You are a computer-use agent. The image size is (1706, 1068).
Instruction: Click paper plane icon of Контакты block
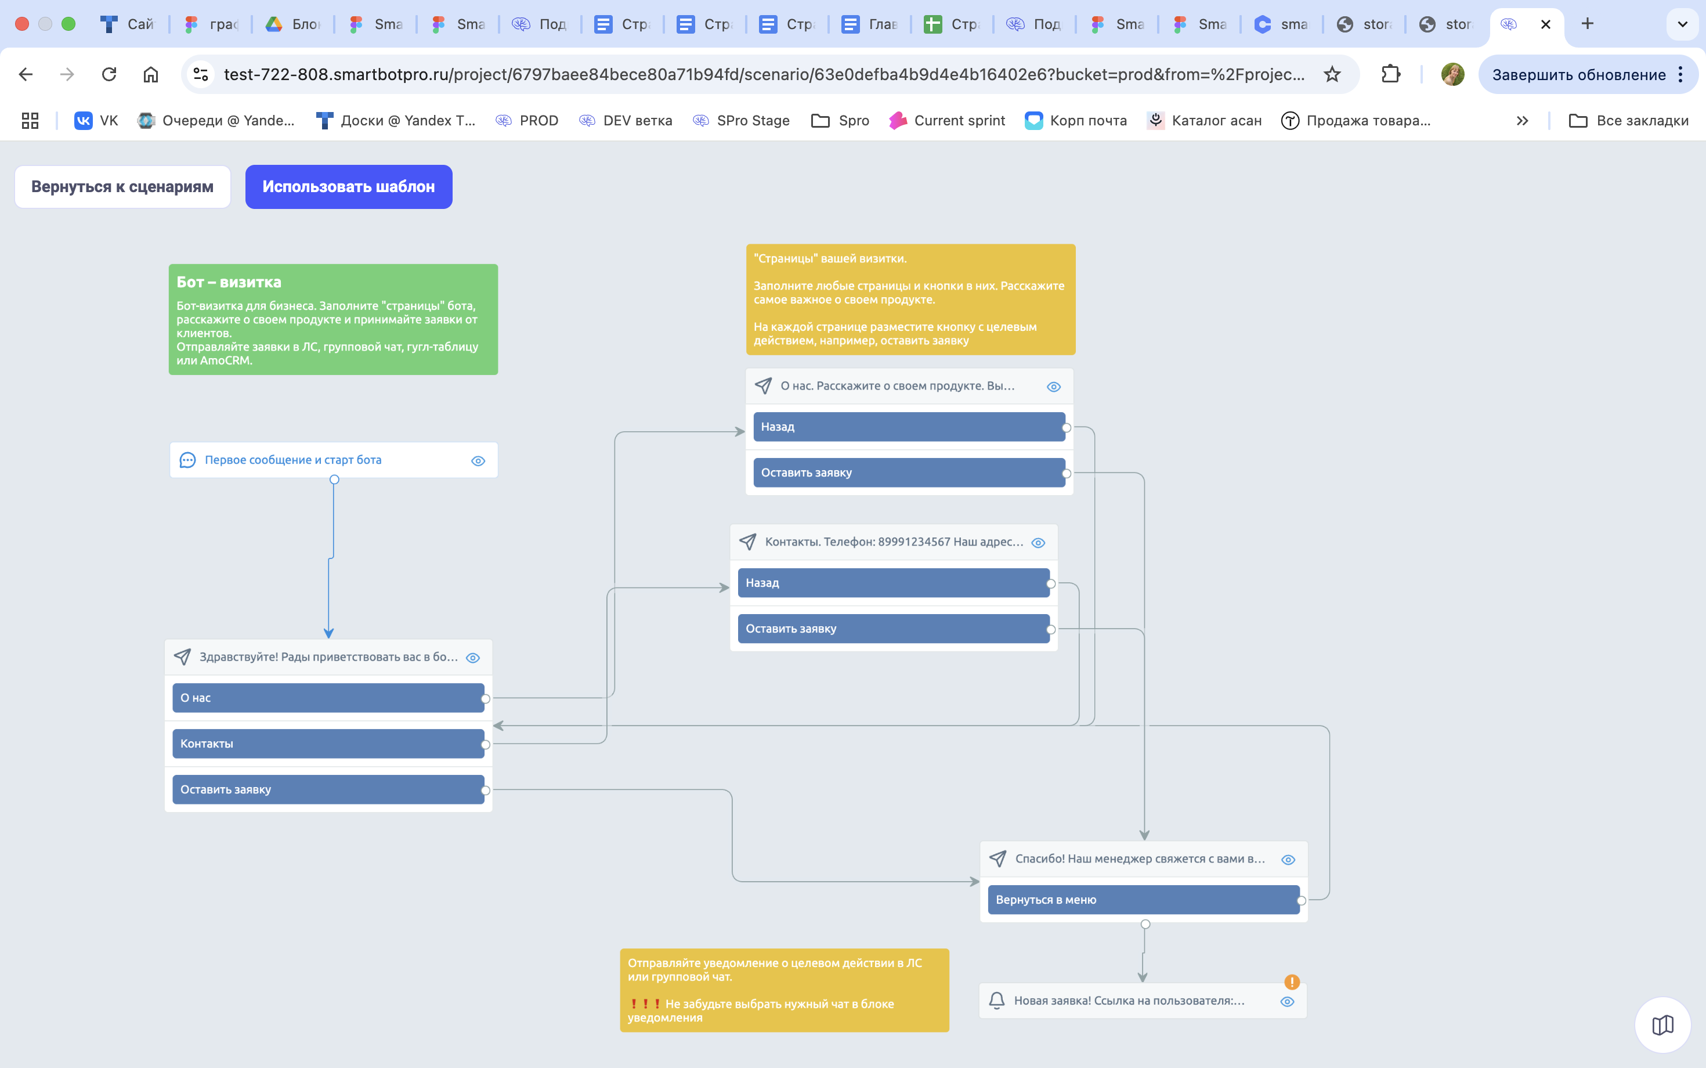click(x=748, y=542)
